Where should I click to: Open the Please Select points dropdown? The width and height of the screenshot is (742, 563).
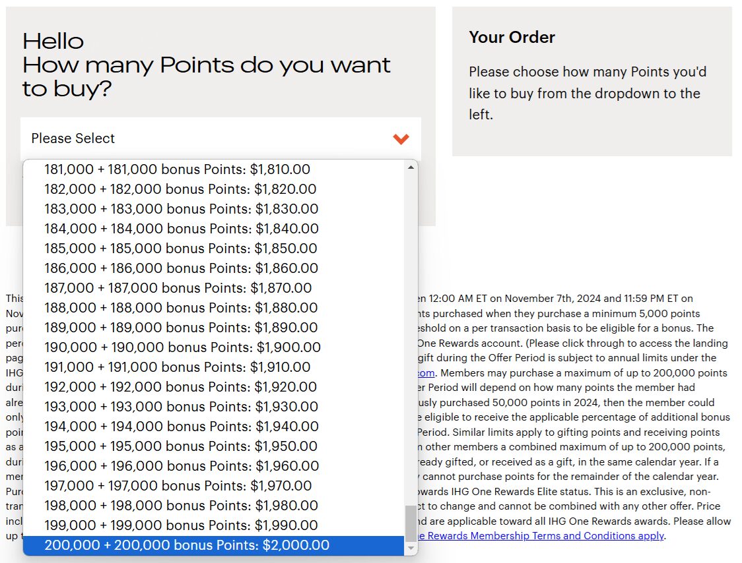(x=220, y=138)
